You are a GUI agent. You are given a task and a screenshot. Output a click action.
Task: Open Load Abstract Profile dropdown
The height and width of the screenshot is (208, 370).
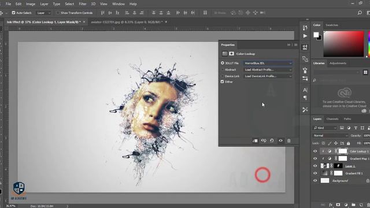tap(268, 70)
